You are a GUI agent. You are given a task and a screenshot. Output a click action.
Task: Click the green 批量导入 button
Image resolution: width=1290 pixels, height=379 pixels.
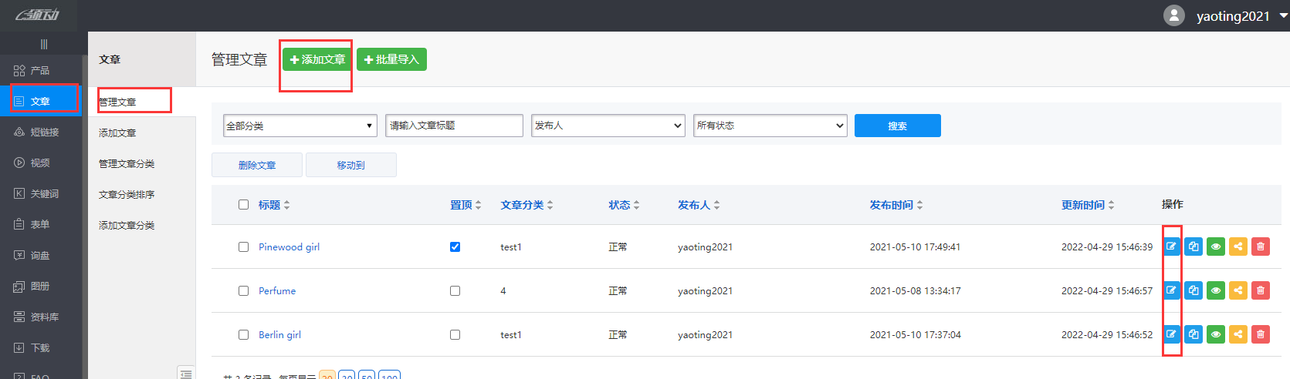click(391, 59)
